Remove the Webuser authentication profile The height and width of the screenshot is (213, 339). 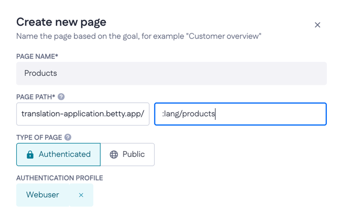[81, 195]
